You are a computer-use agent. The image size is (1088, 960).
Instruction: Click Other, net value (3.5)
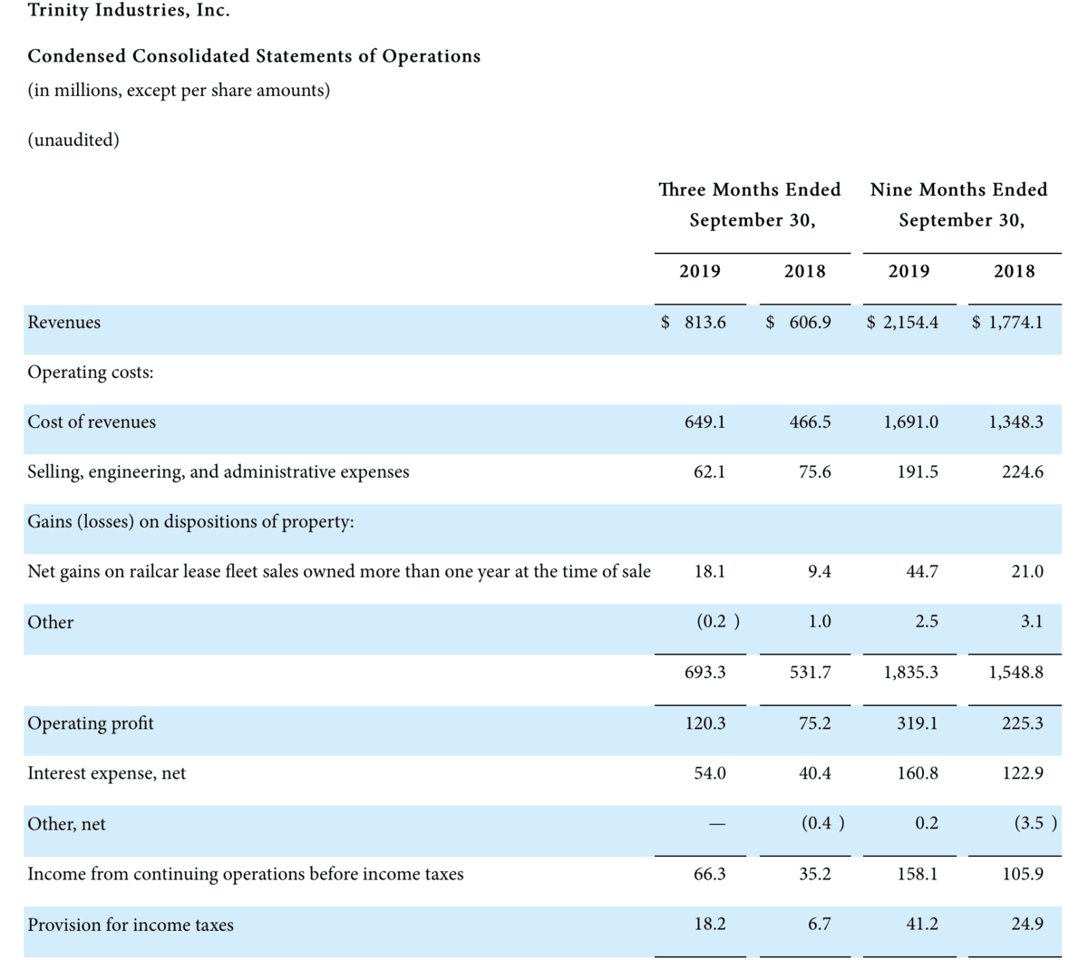1035,823
